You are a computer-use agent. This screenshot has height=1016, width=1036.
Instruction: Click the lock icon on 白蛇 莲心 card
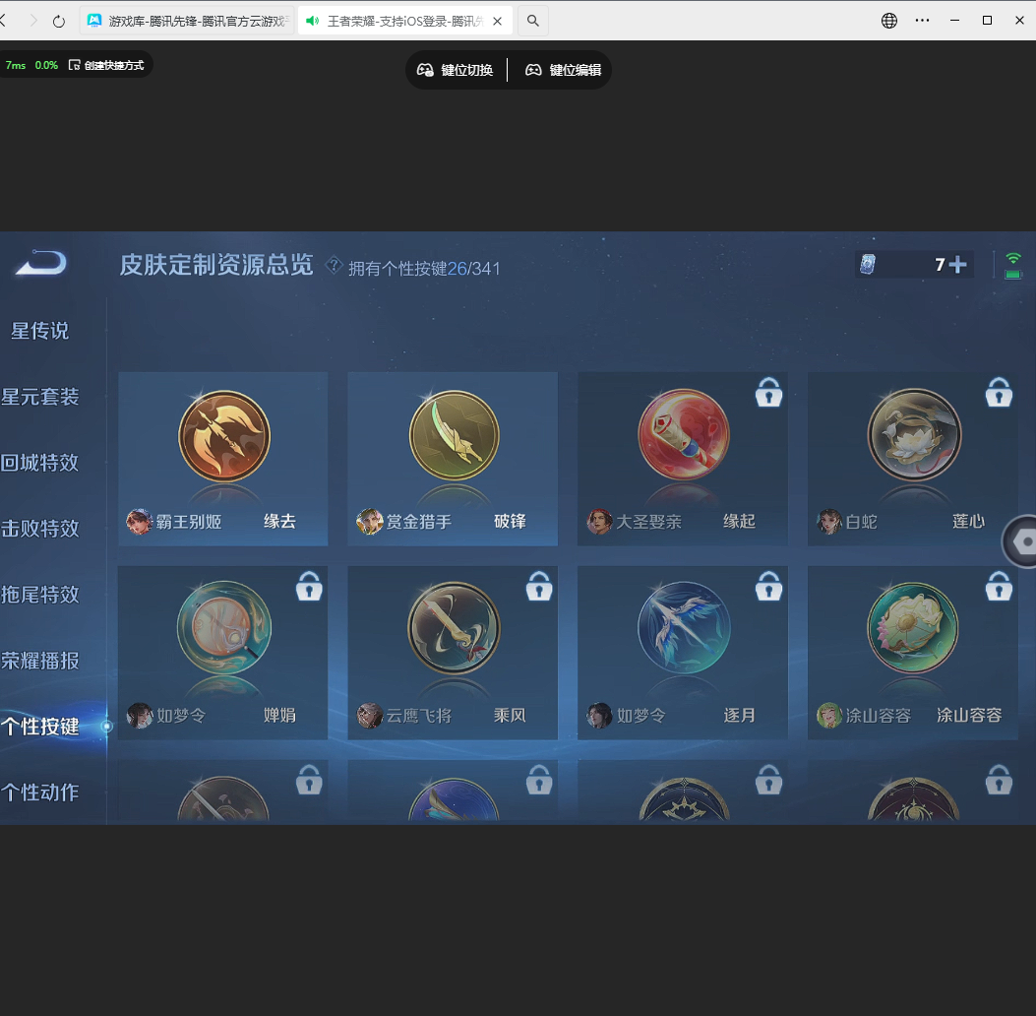pos(999,392)
